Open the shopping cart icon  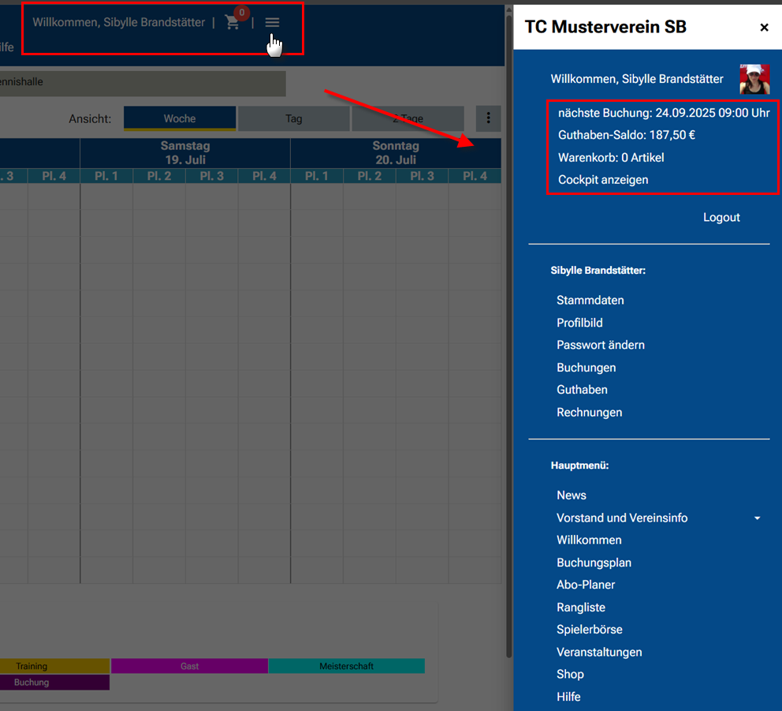coord(232,23)
